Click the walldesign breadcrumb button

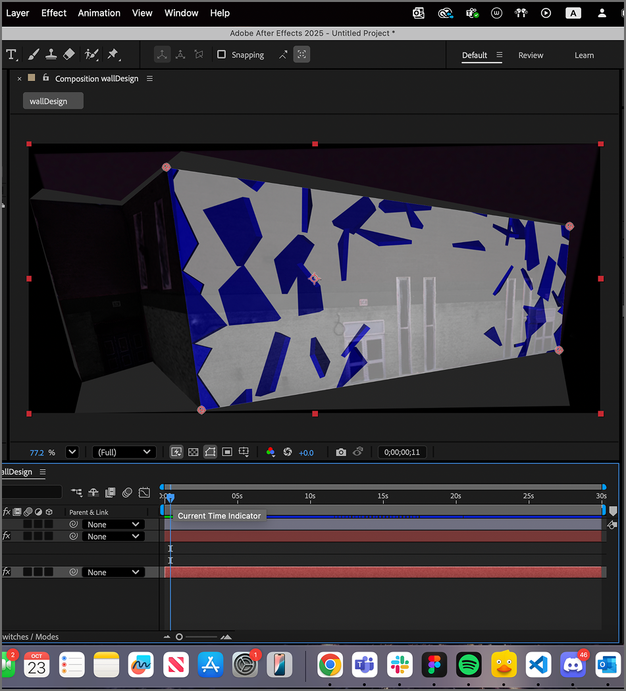point(53,101)
